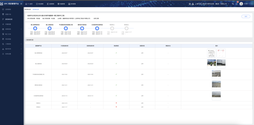Click the 实际完成时间 column header

point(90,46)
